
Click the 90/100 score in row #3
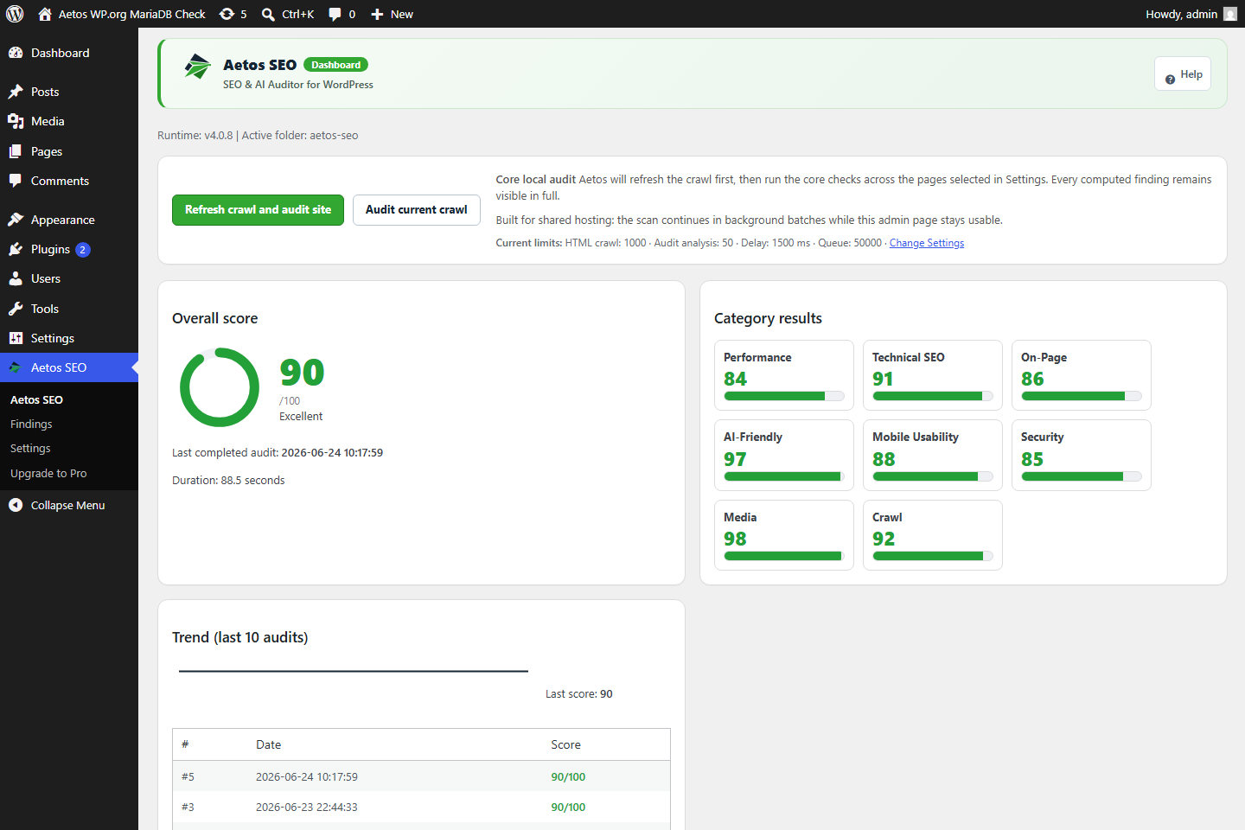[568, 807]
